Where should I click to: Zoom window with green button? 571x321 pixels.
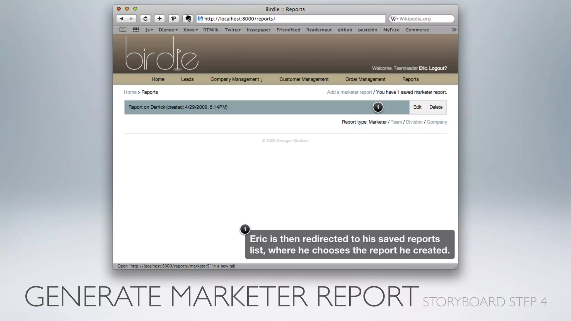click(135, 9)
